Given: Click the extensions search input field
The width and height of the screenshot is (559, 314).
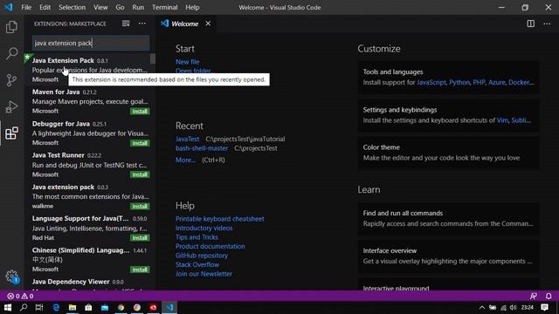Looking at the screenshot, I should 91,43.
